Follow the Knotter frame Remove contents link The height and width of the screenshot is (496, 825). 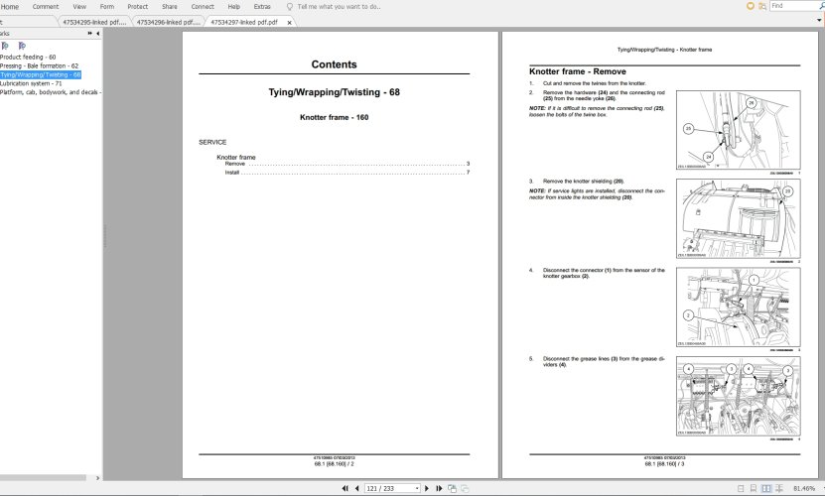[235, 164]
